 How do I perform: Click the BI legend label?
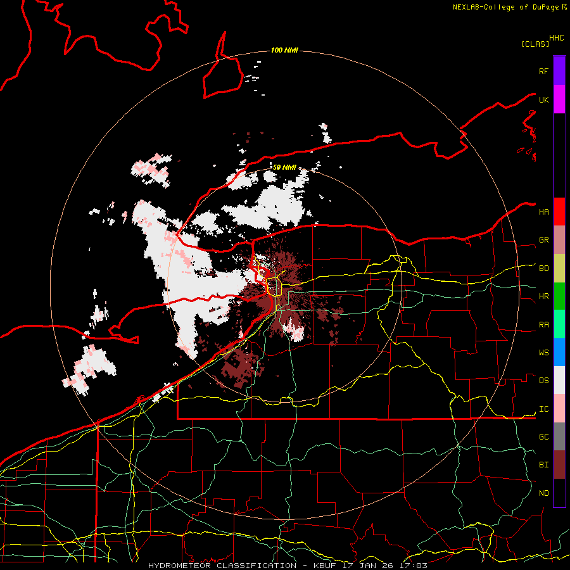pos(544,465)
